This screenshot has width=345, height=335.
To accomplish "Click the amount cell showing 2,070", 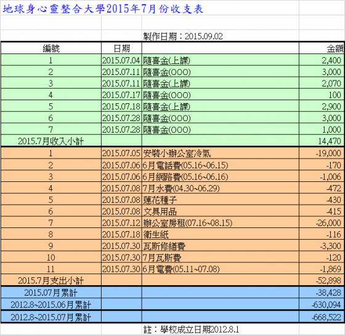I will [322, 84].
